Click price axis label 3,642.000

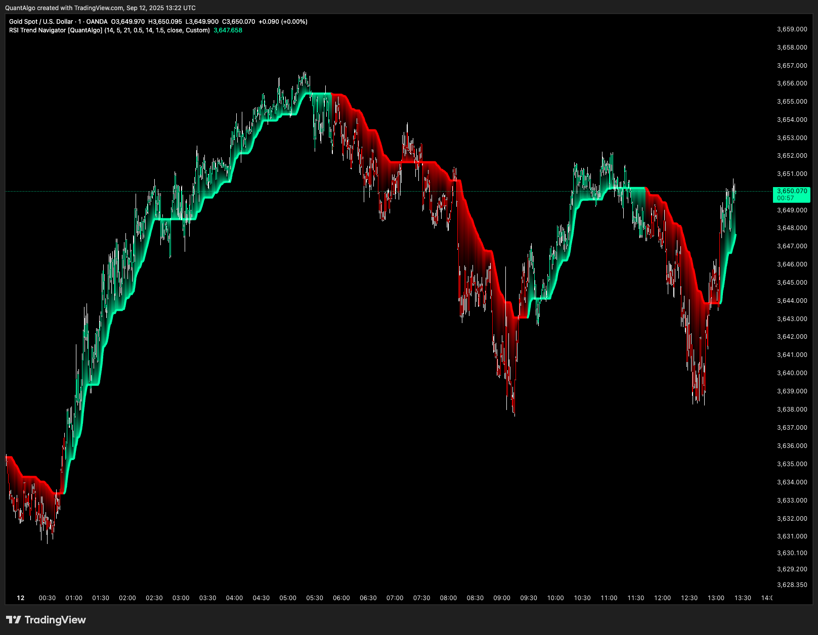tap(792, 337)
